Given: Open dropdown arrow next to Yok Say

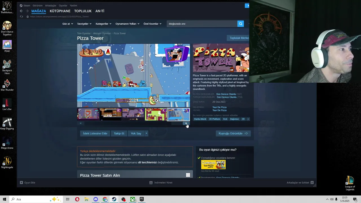Looking at the screenshot, I should click(146, 133).
